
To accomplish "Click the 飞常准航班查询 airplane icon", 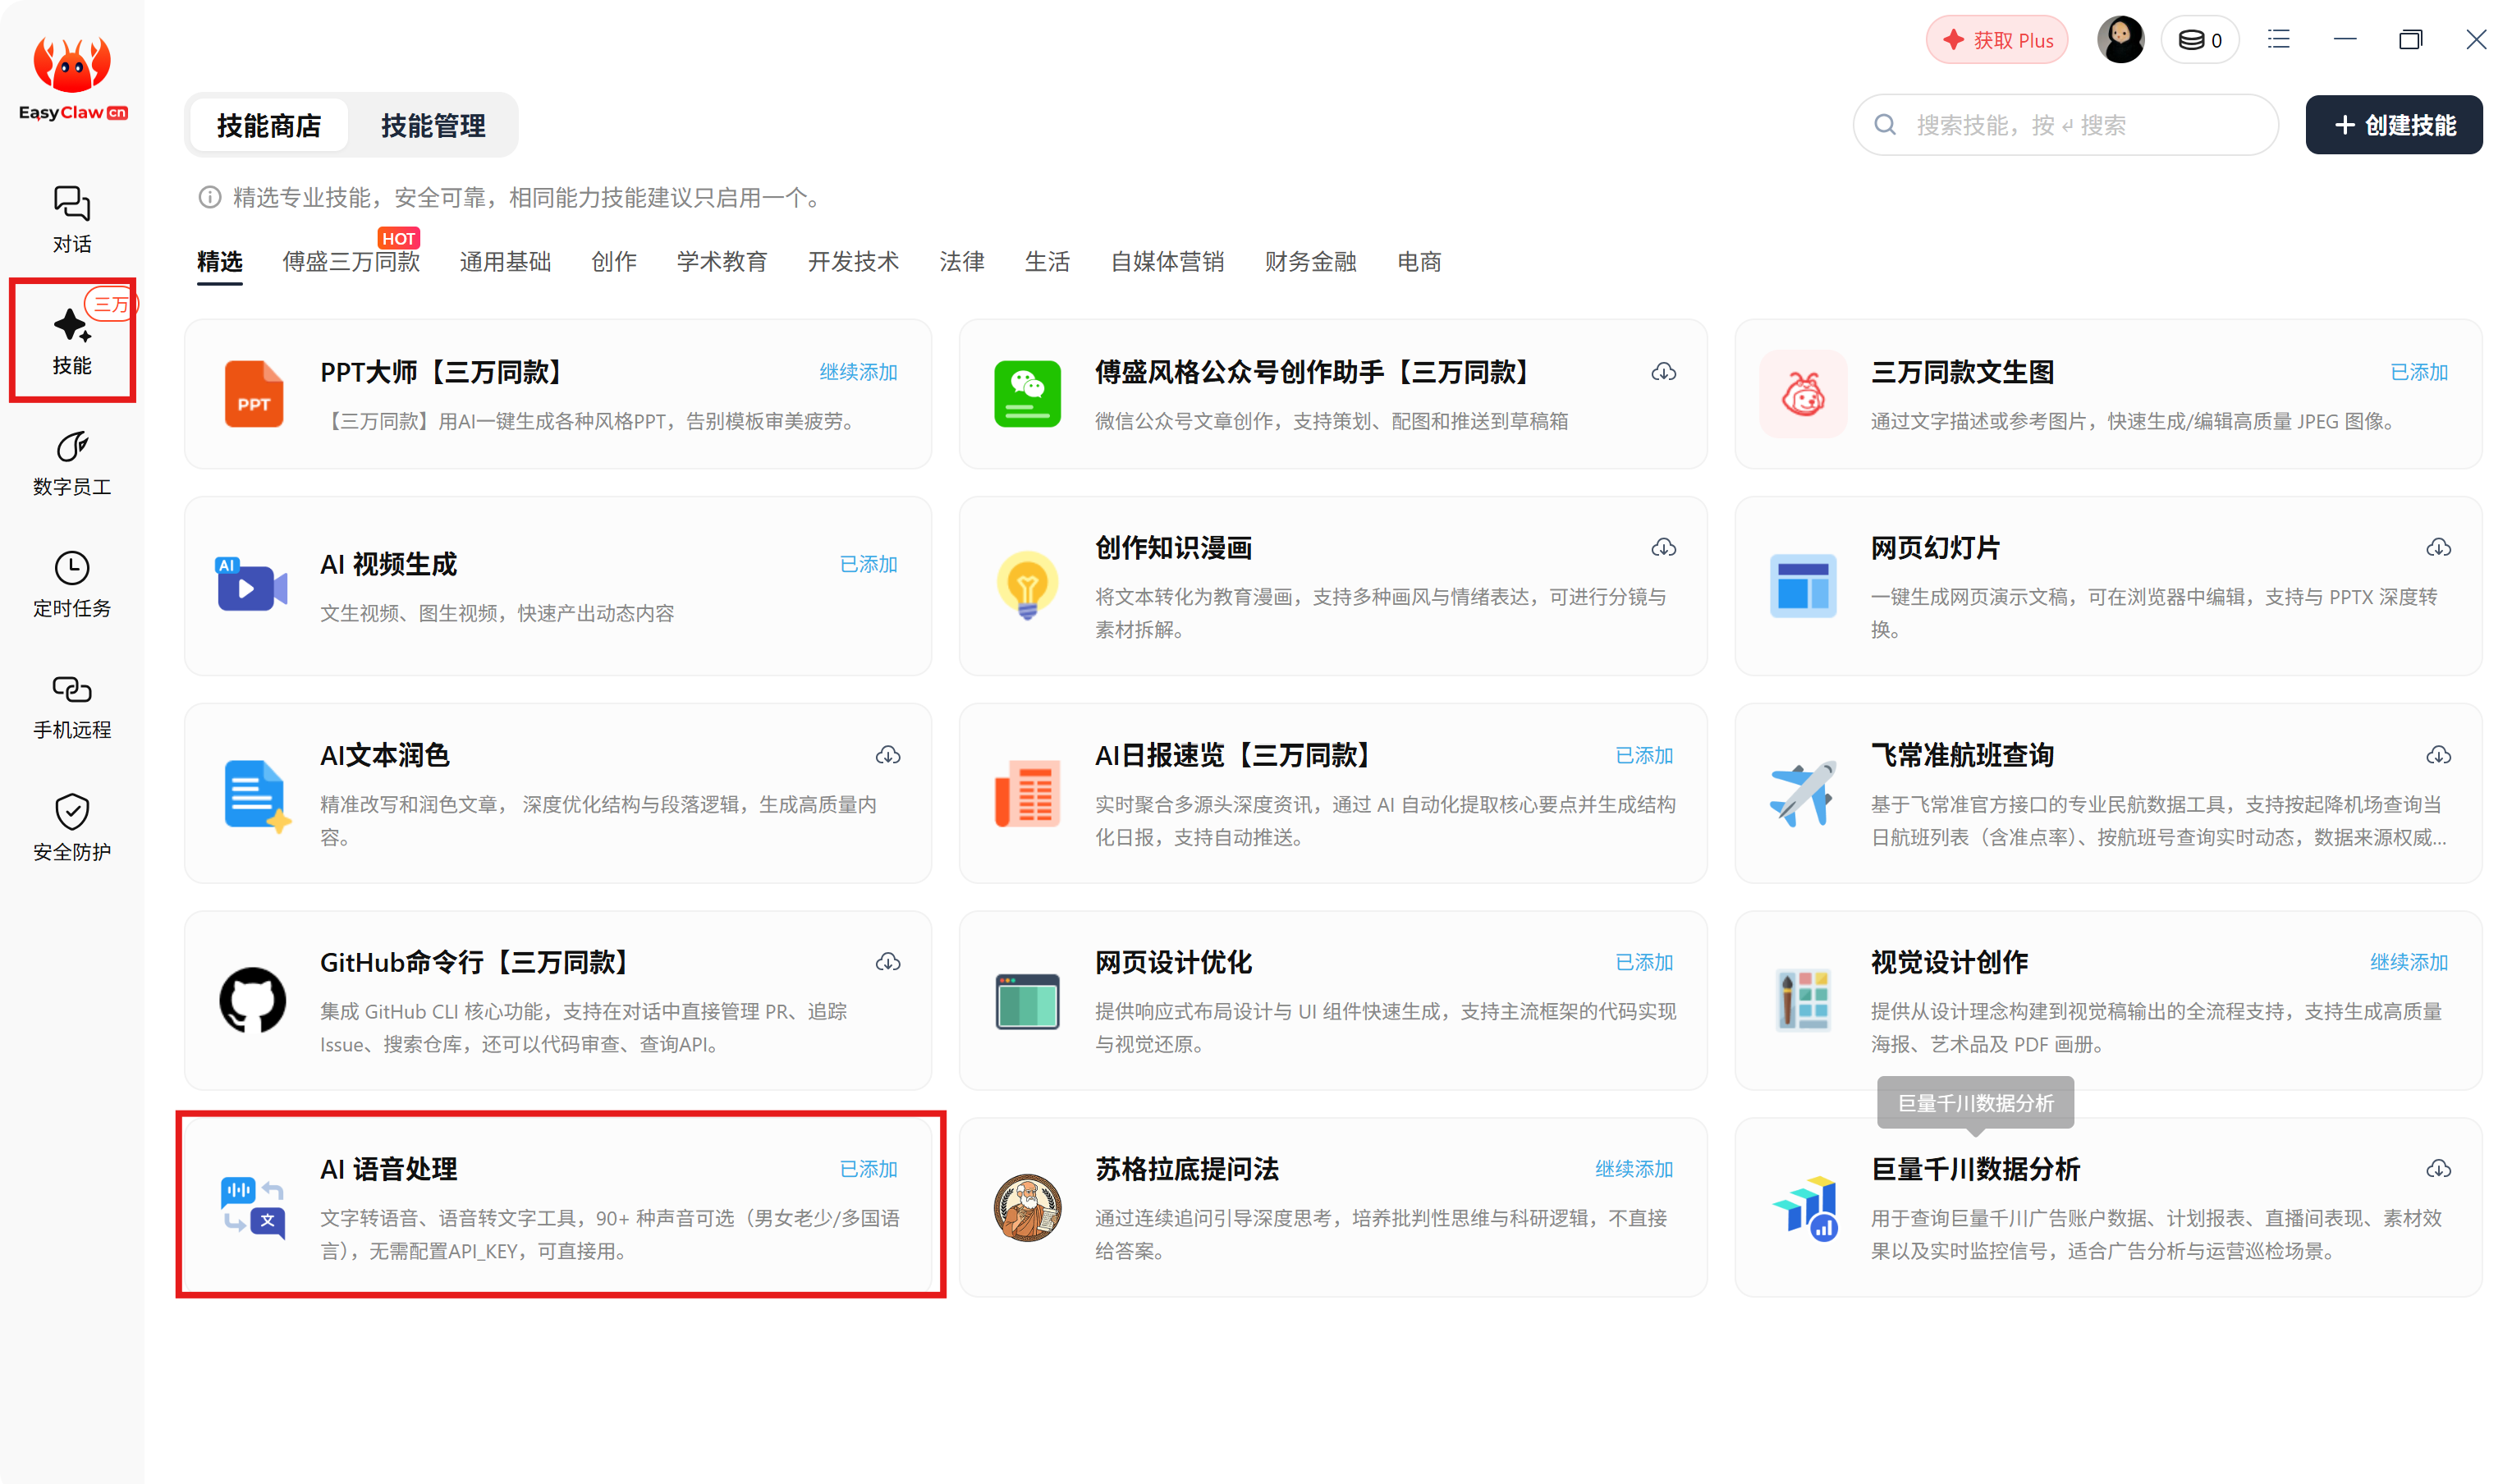I will click(1803, 793).
